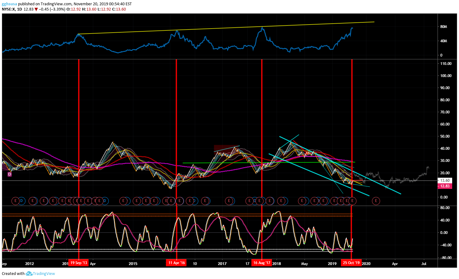Click the 2015 label on the time axis

[x=133, y=264]
